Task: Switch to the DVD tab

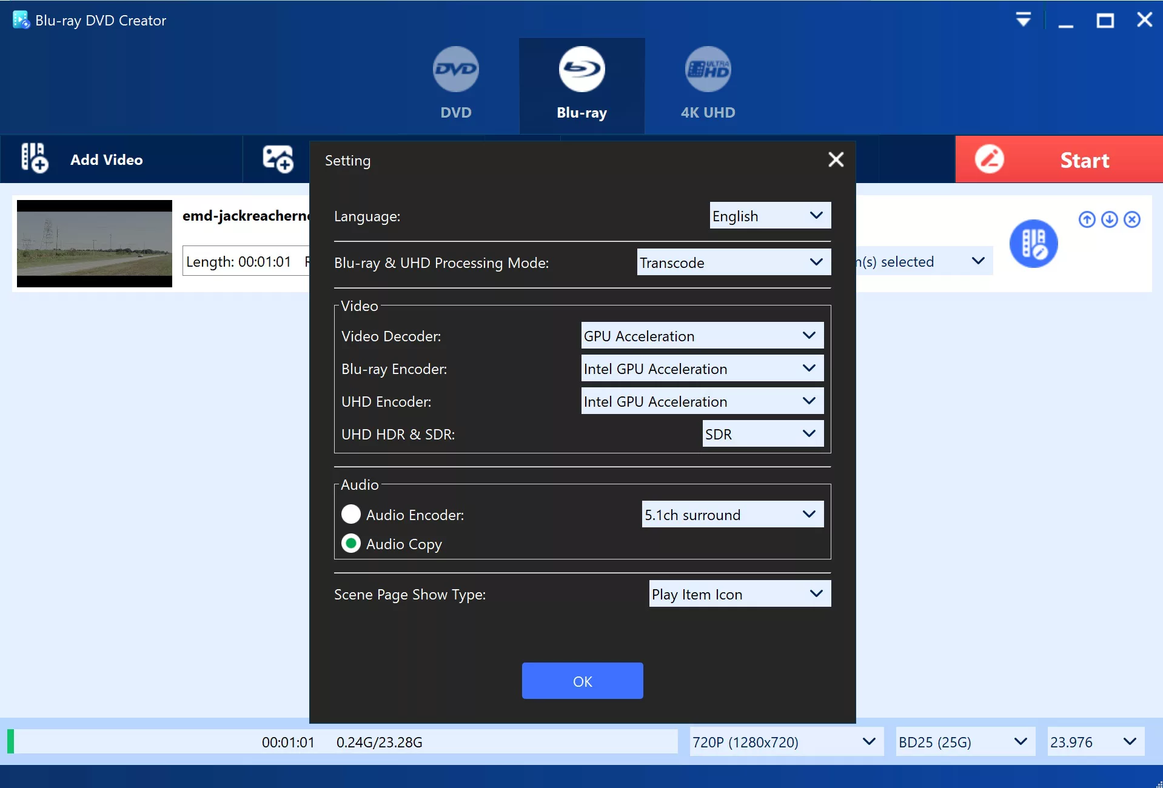Action: click(x=455, y=83)
